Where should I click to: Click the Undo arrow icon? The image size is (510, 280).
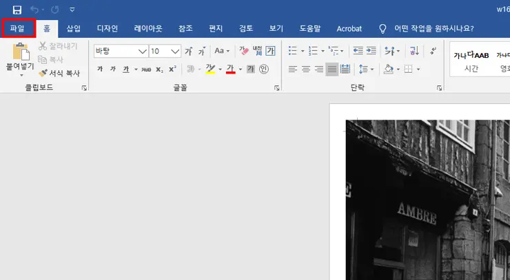[x=34, y=10]
